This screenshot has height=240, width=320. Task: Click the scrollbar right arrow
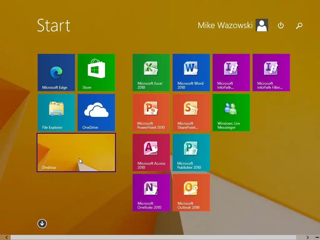(307, 237)
